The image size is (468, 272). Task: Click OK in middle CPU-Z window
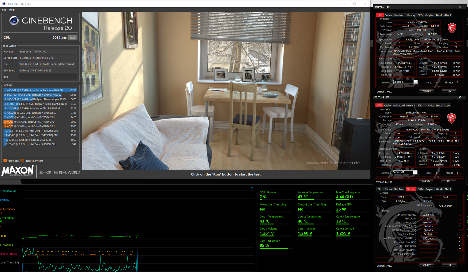pos(449,181)
